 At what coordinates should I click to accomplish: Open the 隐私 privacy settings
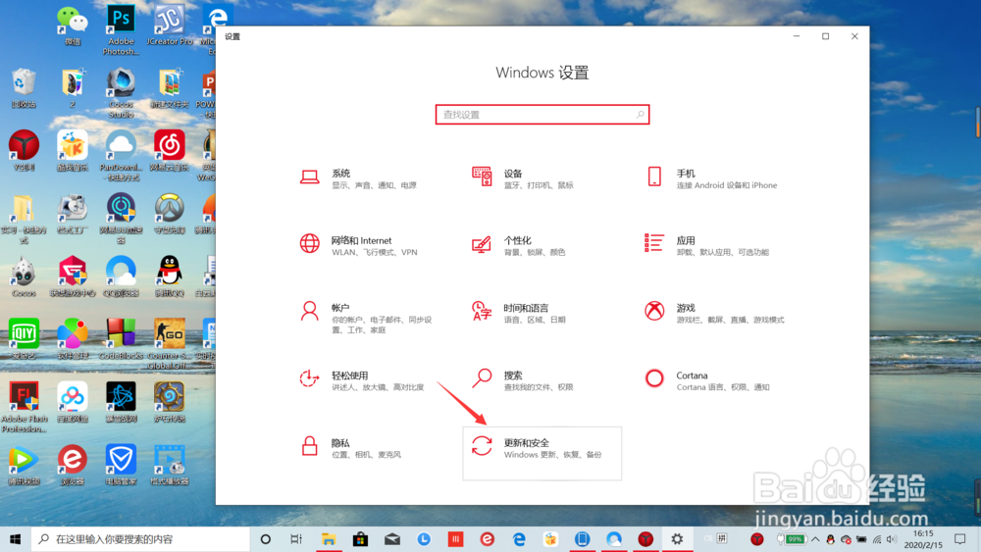point(350,448)
